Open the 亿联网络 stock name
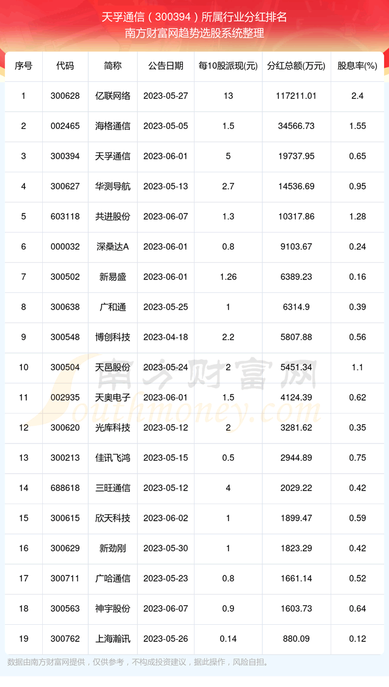The width and height of the screenshot is (389, 687). point(113,96)
